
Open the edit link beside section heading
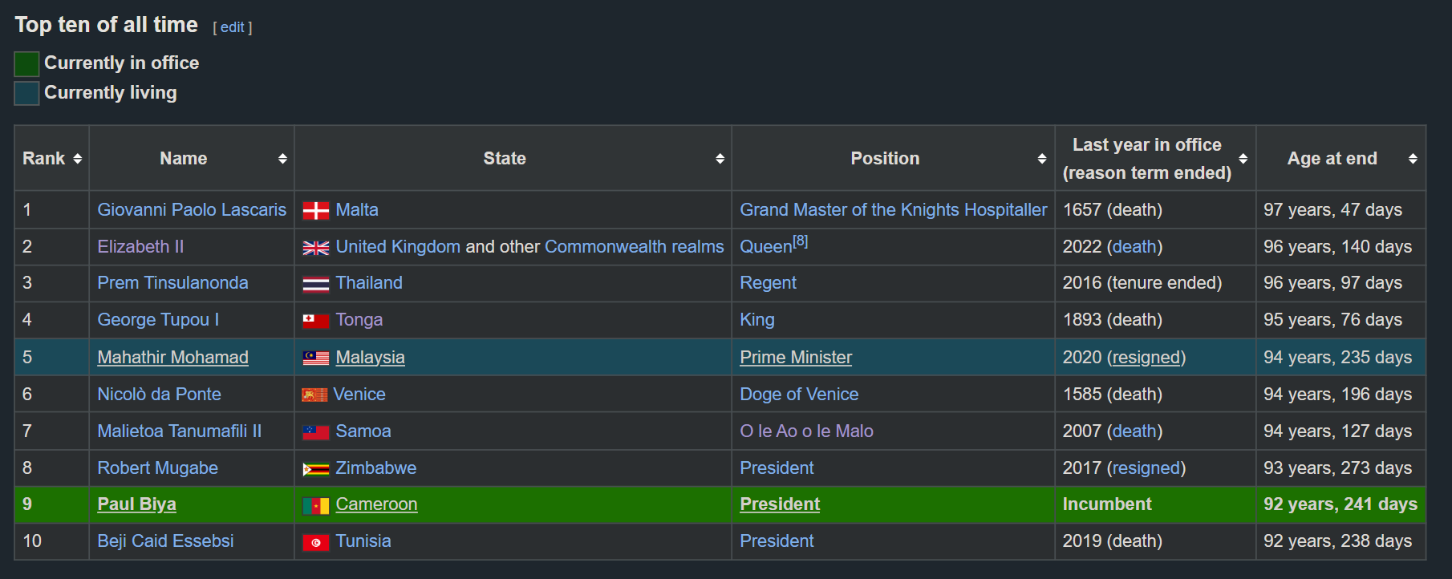233,27
